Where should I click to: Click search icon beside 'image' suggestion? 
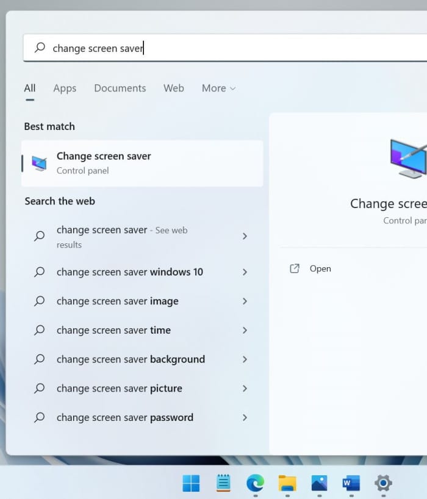[40, 301]
